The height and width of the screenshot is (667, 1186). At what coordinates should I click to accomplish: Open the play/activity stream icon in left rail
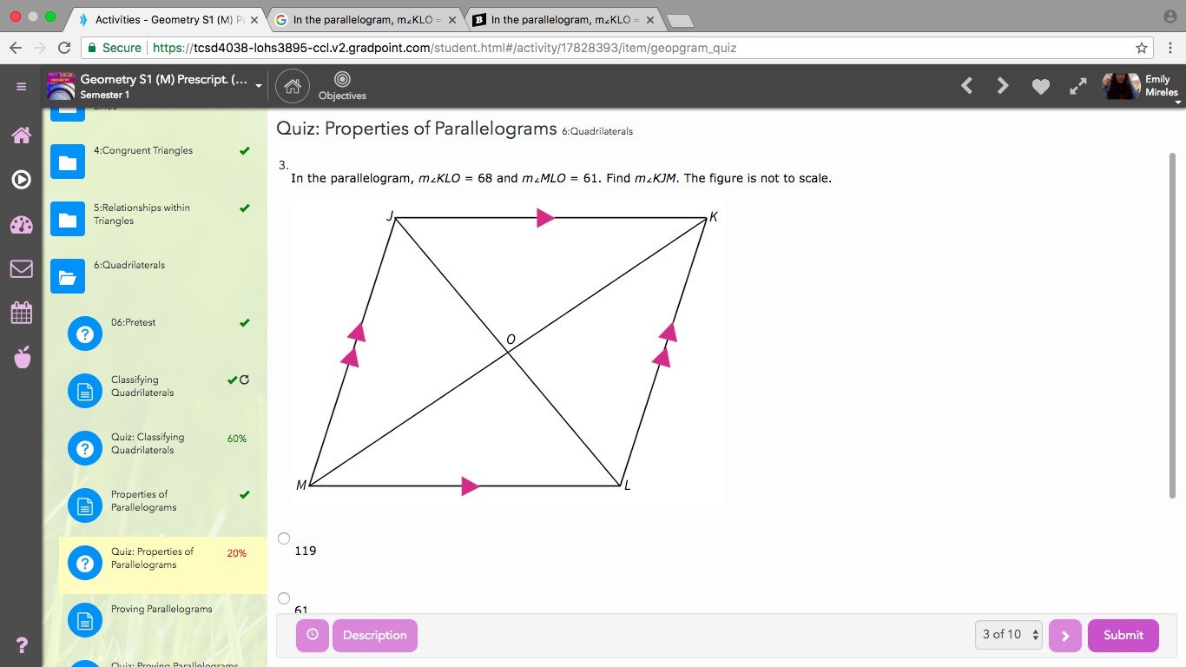click(21, 179)
